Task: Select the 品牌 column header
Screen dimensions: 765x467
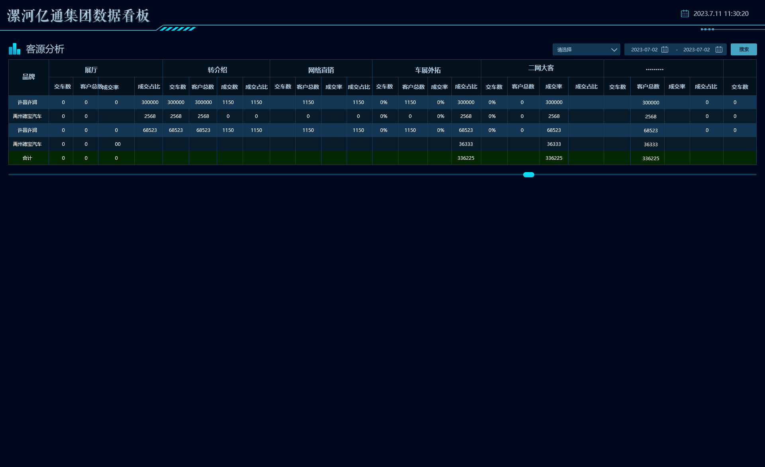Action: 29,77
